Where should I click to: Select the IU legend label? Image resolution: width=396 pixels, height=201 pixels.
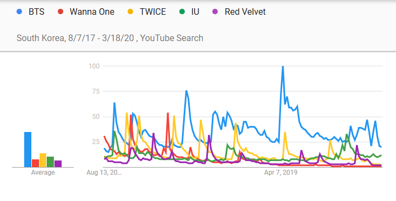click(x=195, y=12)
